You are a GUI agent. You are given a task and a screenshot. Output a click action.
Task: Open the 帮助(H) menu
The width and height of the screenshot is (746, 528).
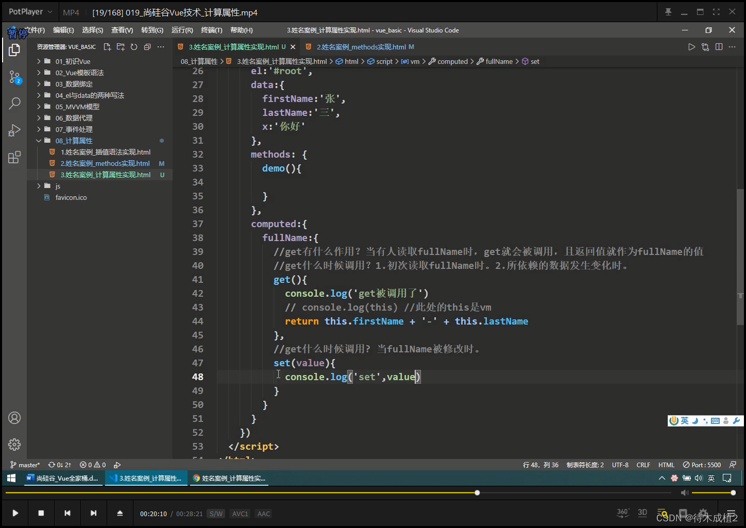(242, 30)
